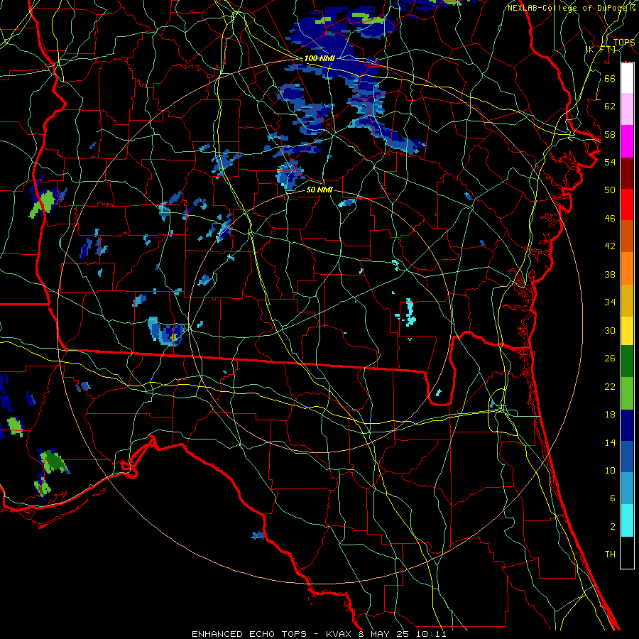Select the '46' scale label
This screenshot has width=639, height=639.
pyautogui.click(x=610, y=219)
